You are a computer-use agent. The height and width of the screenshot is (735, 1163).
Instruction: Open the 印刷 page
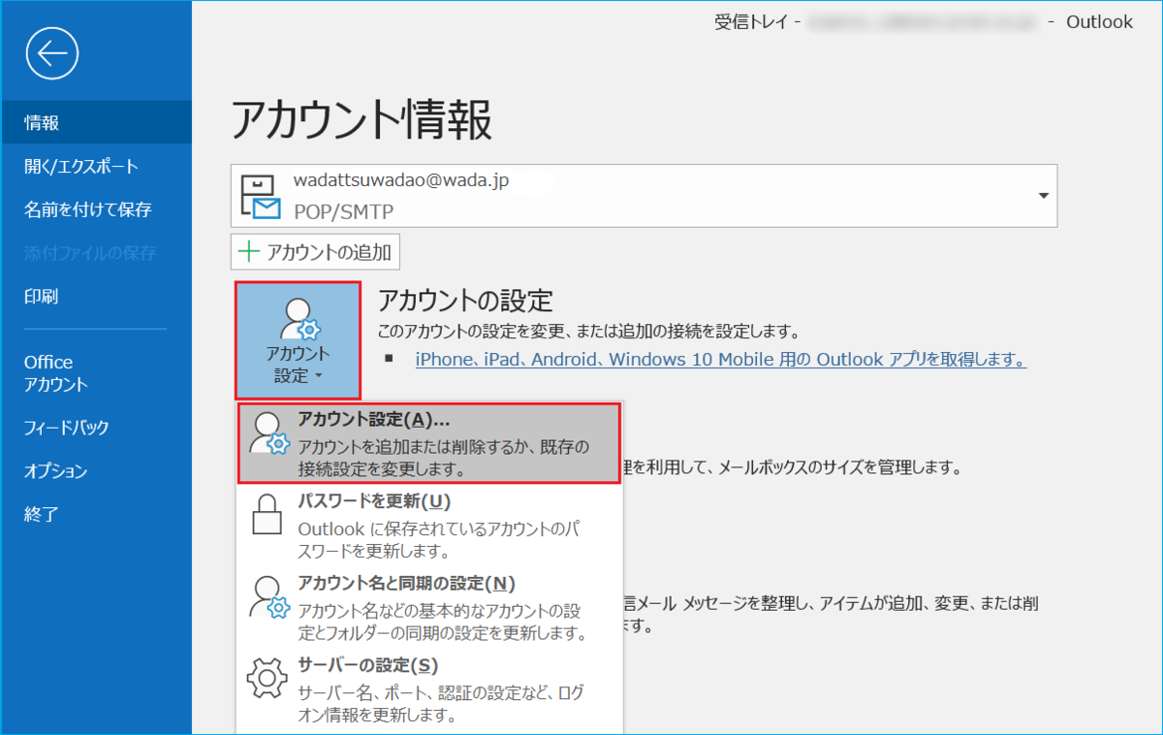96,297
